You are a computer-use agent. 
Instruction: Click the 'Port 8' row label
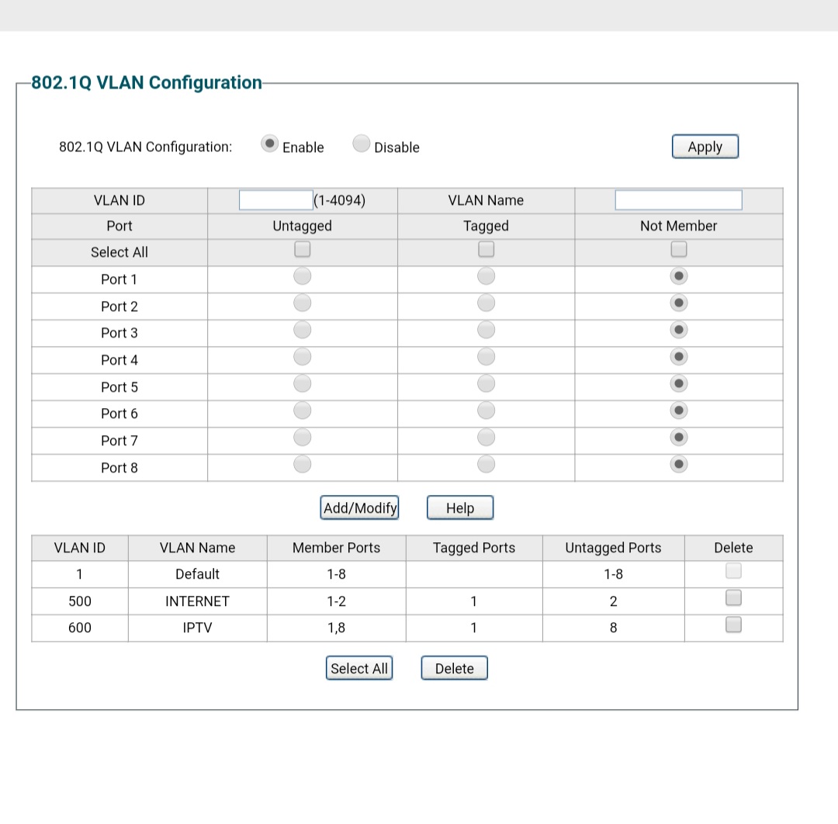pos(119,468)
